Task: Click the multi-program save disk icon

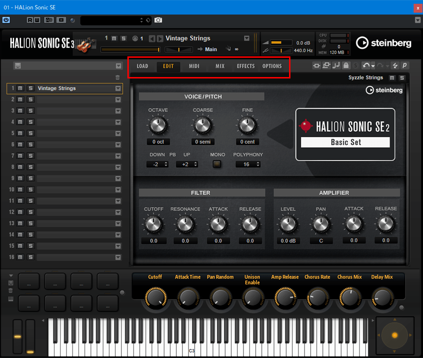Action: coord(18,66)
